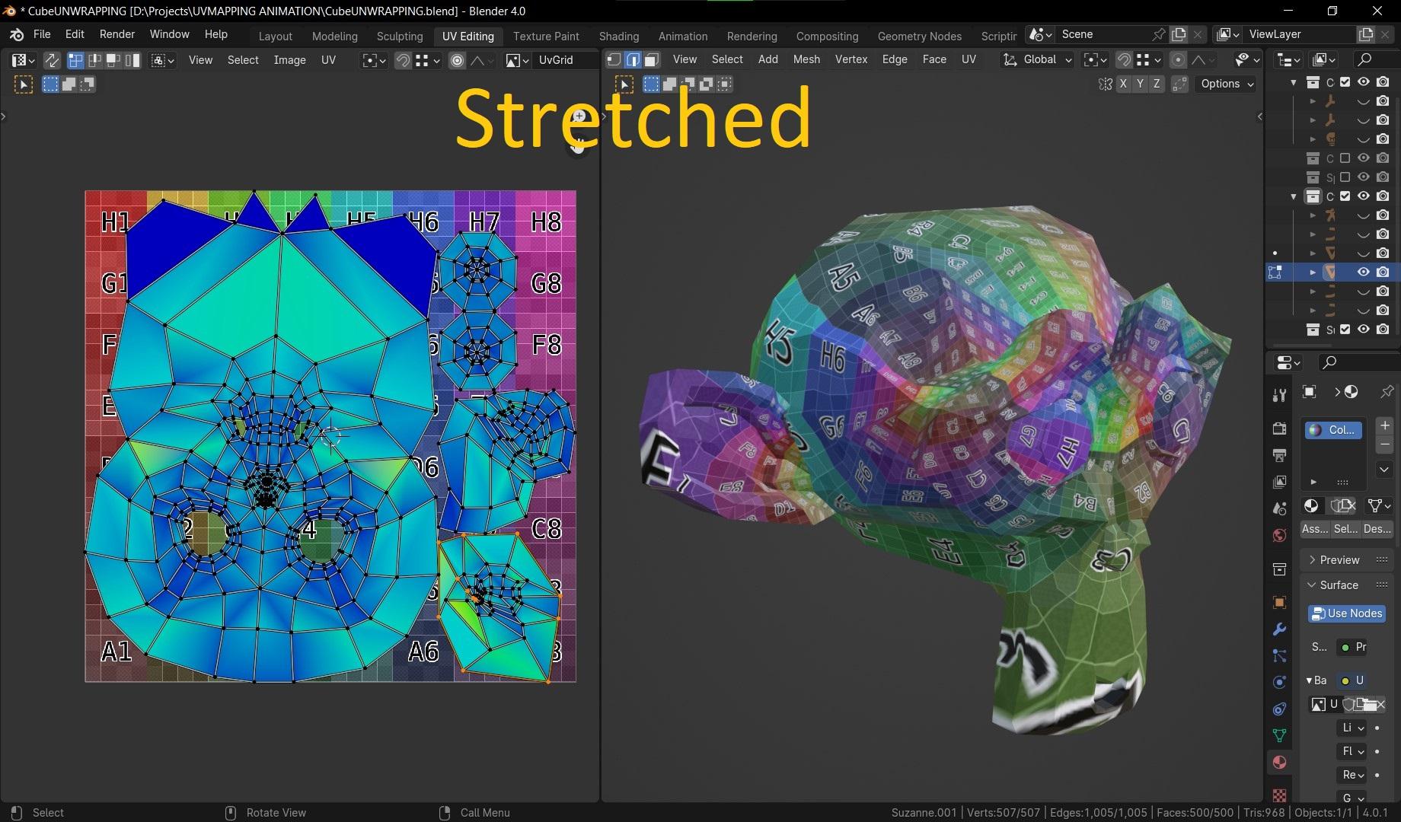Hide the selected object via eye icon
The width and height of the screenshot is (1401, 822).
click(x=1363, y=272)
